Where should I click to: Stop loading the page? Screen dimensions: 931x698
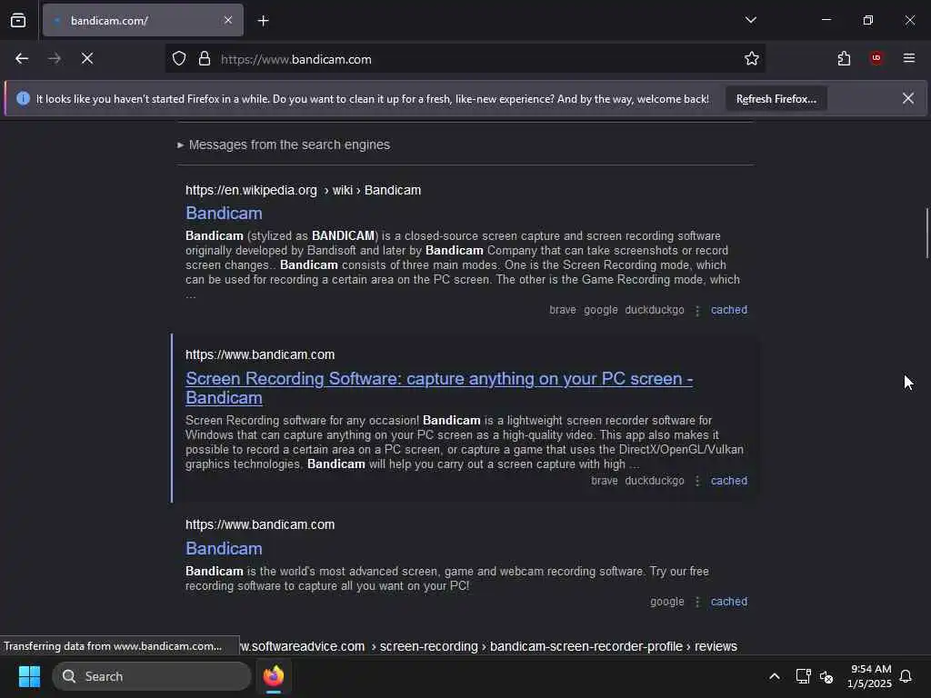(x=87, y=58)
